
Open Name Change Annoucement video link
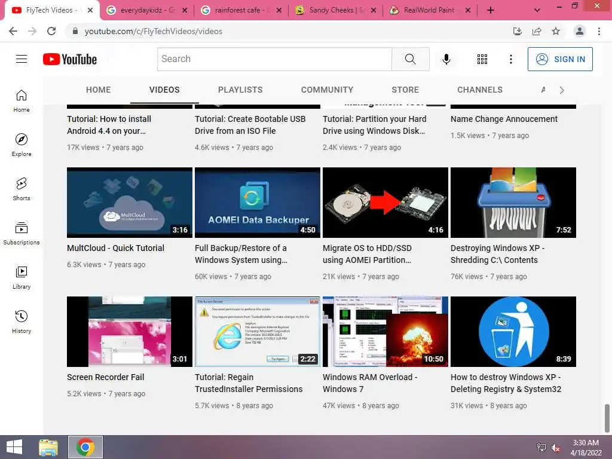[x=504, y=119]
